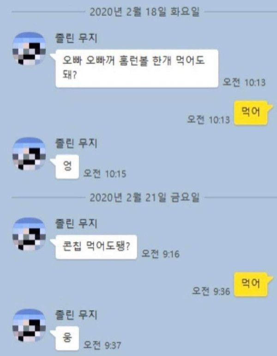The width and height of the screenshot is (277, 356).
Task: Click sender name 졸린 무지 above the 콘칩 message
Action: click(76, 223)
